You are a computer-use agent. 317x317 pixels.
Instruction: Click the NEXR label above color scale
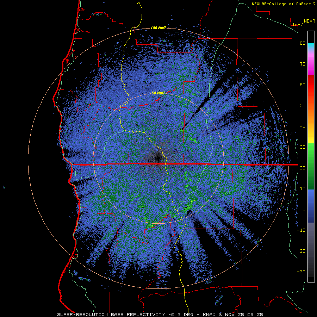310,21
